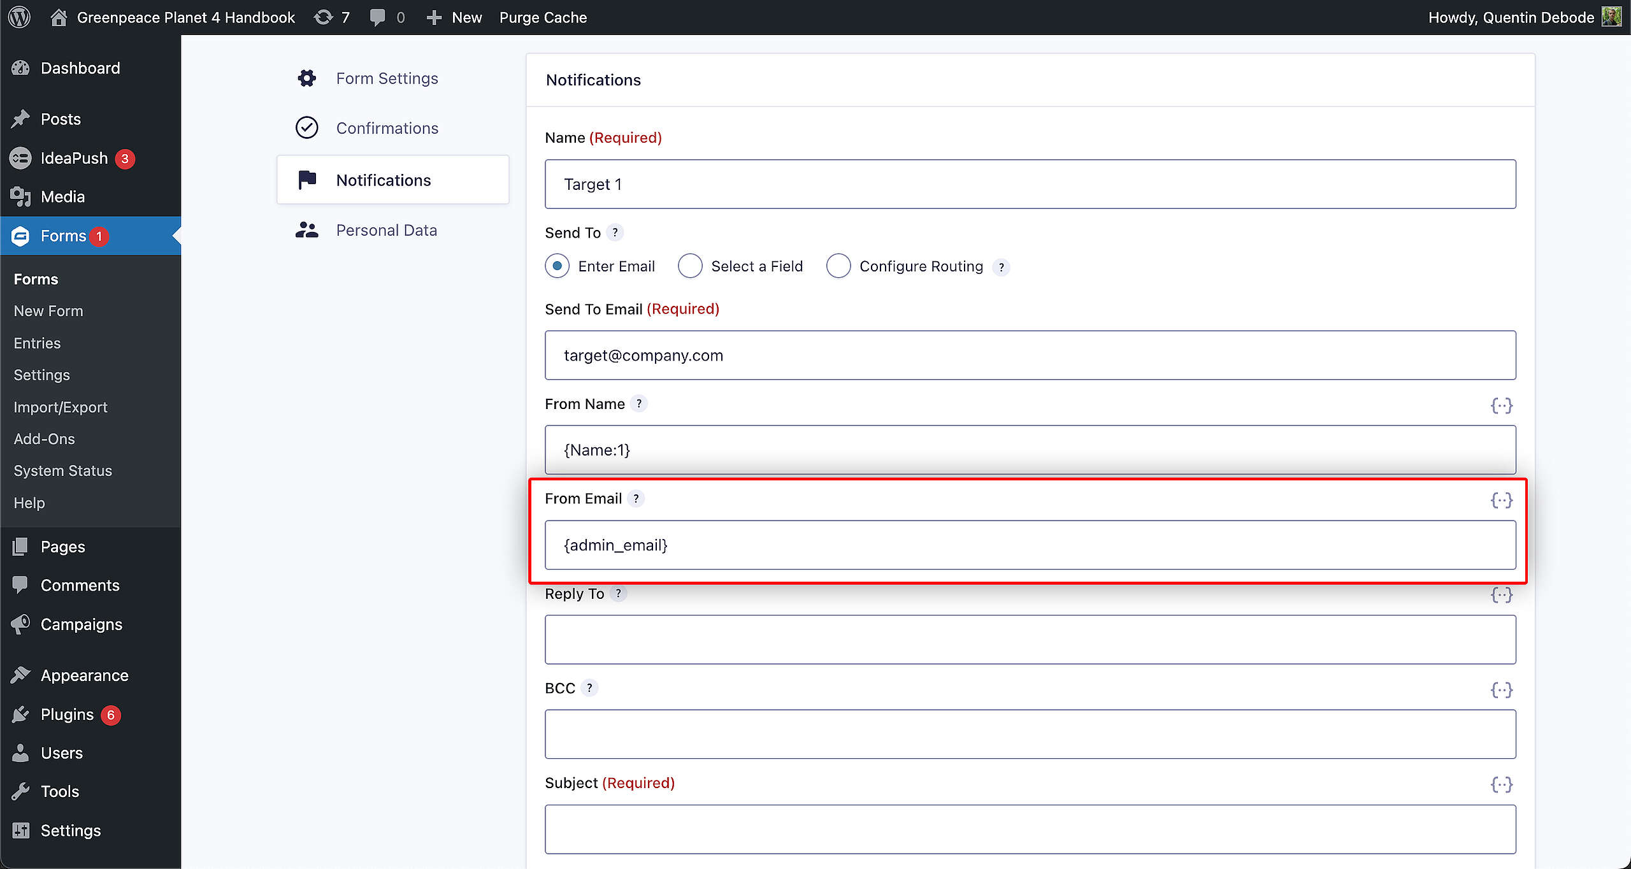
Task: Click the empty Reply To input field
Action: (1030, 640)
